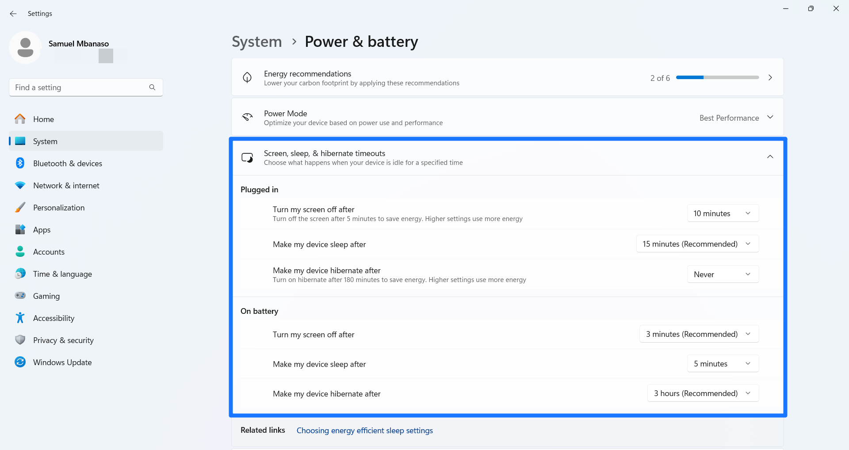Click the user profile avatar

(x=25, y=47)
